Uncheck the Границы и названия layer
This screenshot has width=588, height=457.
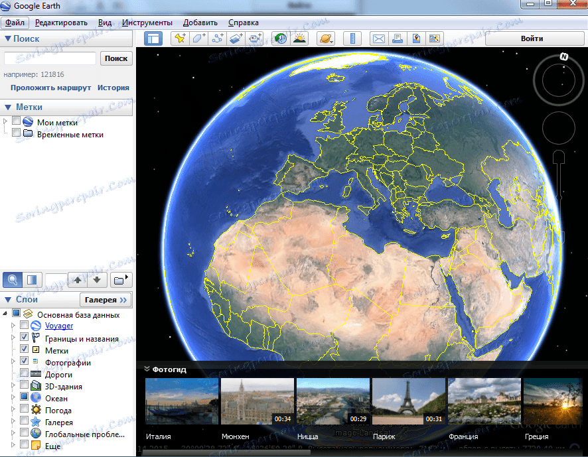[25, 337]
